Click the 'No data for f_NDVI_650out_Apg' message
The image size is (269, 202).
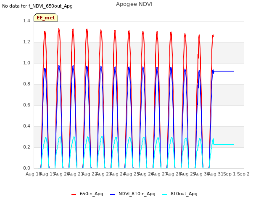[x=37, y=6]
